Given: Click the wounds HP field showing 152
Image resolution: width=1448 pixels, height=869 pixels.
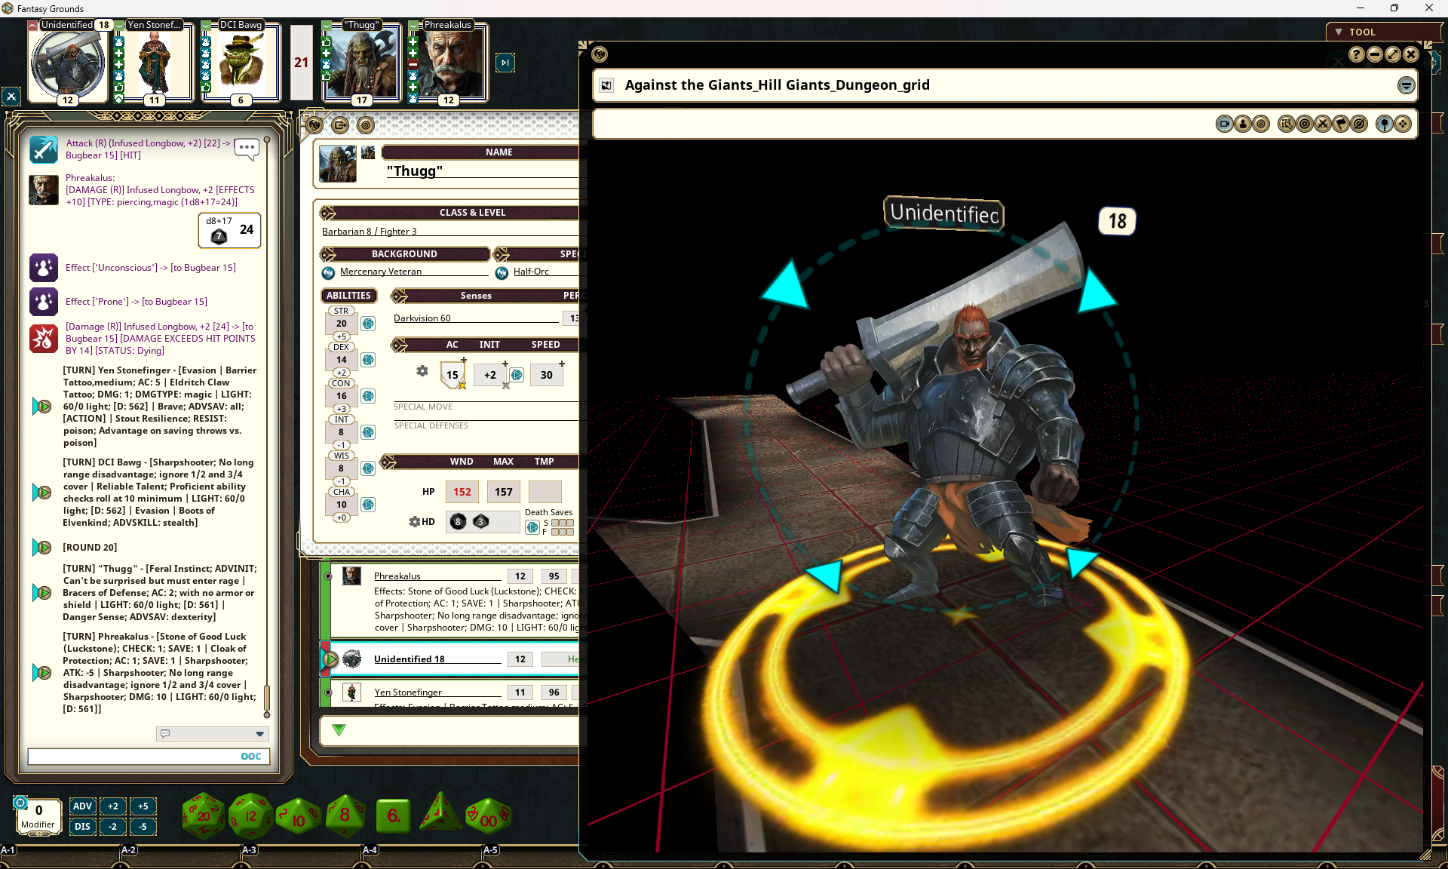Looking at the screenshot, I should pyautogui.click(x=462, y=492).
